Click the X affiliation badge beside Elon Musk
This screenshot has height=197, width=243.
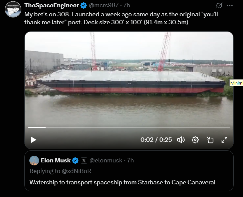point(84,160)
